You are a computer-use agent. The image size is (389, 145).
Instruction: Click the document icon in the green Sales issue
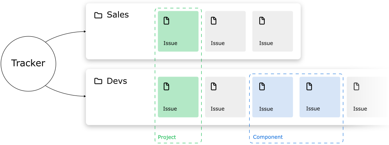(166, 21)
